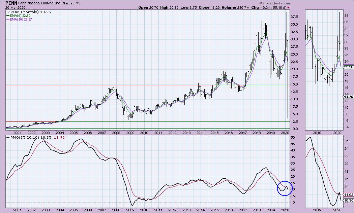Click the 22.30 price tag on the zoom panel axis

pyautogui.click(x=348, y=67)
